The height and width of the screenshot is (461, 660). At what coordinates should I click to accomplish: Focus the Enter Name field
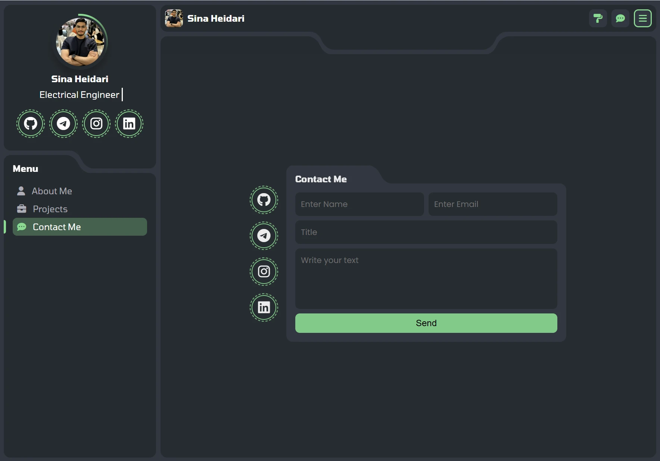[359, 204]
